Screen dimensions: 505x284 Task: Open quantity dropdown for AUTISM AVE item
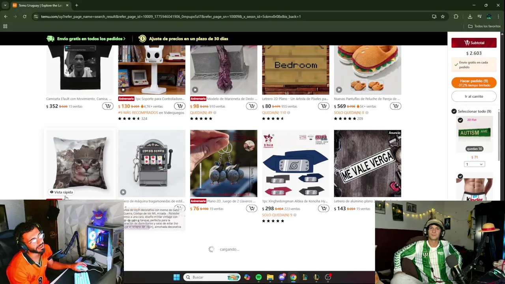474,164
